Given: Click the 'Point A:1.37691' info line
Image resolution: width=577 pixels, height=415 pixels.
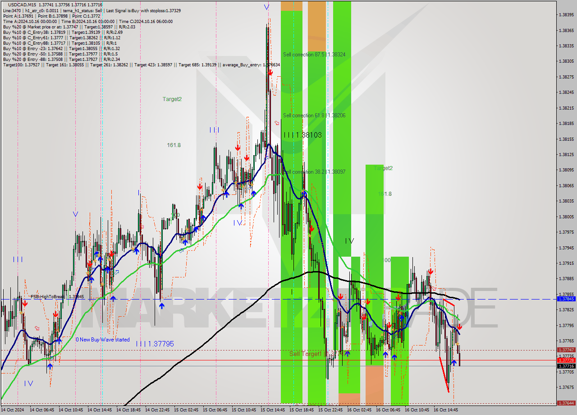Looking at the screenshot, I should [52, 16].
